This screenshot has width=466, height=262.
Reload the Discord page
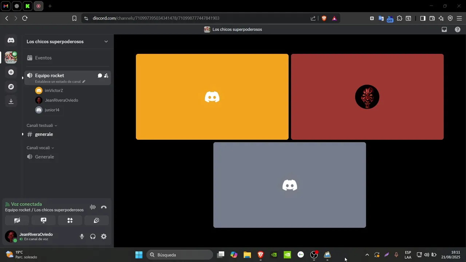(x=25, y=18)
